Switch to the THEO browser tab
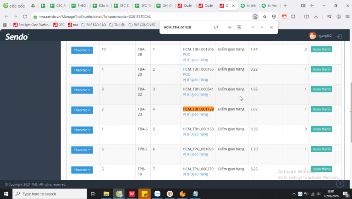 (79, 6)
